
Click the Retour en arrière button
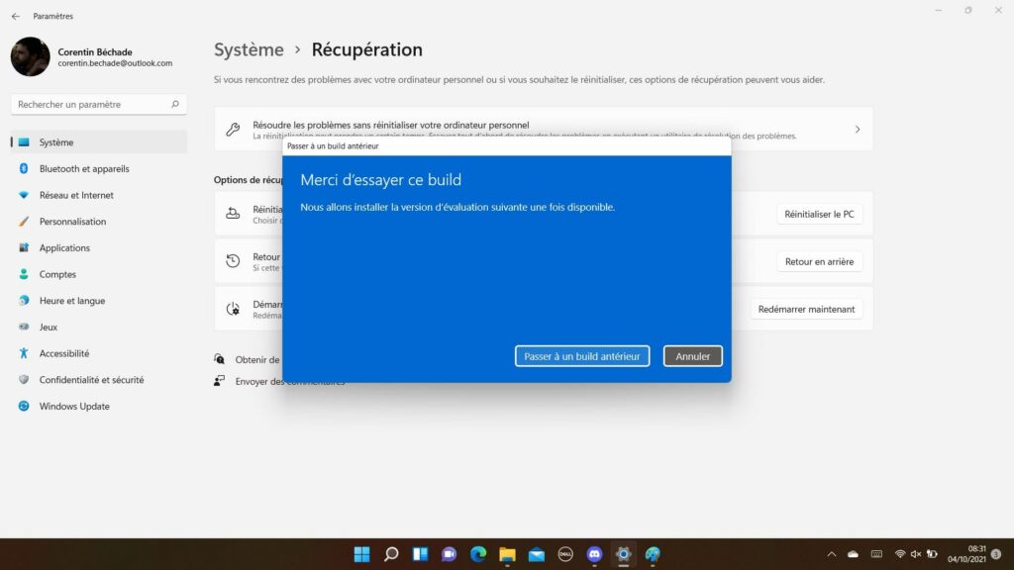819,261
